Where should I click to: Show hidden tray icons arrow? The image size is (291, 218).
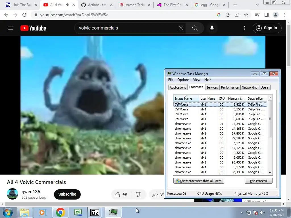(242, 213)
